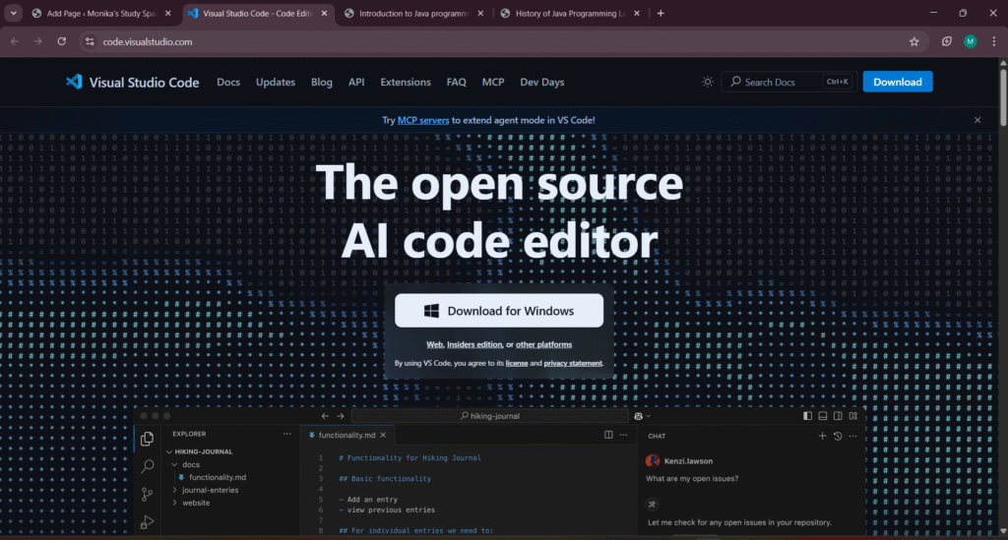
Task: Start a new chat with plus icon
Action: [x=822, y=436]
